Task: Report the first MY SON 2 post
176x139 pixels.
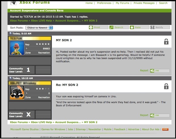Action: click(144, 71)
